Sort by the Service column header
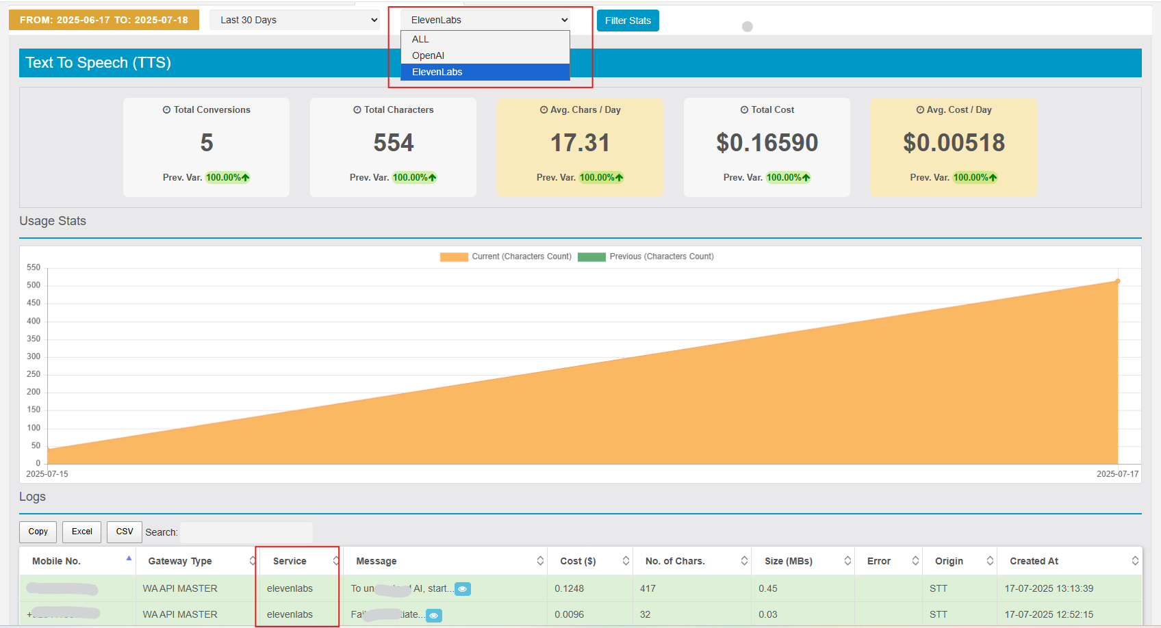The height and width of the screenshot is (628, 1161). (x=290, y=561)
